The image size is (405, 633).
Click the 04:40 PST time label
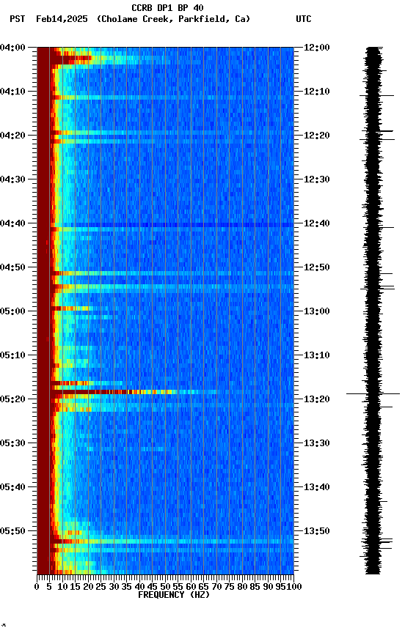(12, 223)
